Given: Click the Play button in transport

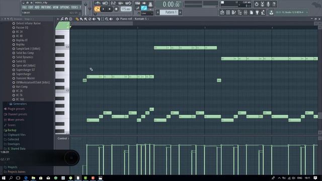Looking at the screenshot, I should (103, 9).
